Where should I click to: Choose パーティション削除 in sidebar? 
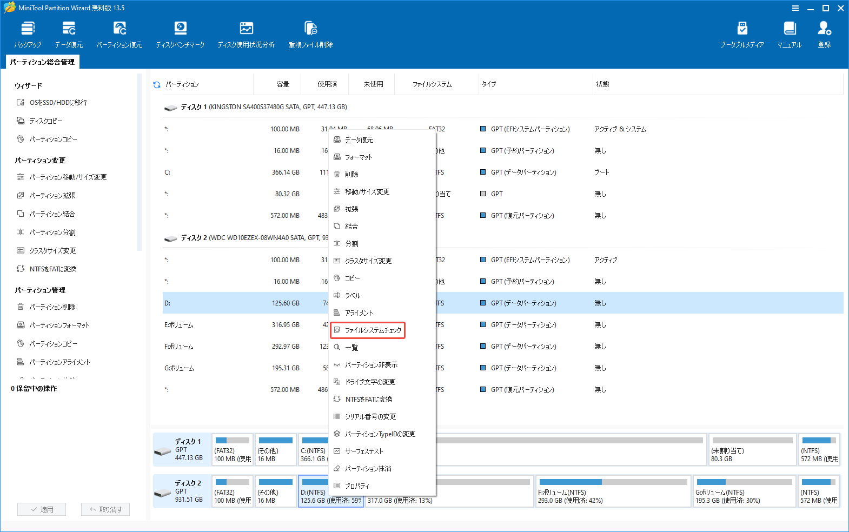coord(46,307)
